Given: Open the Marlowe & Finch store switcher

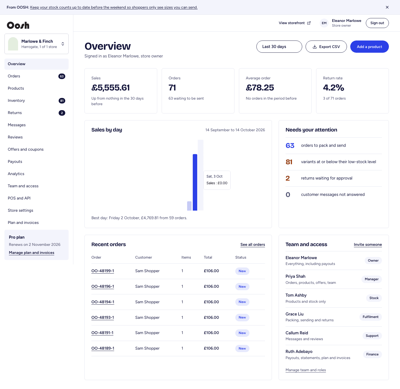Looking at the screenshot, I should (36, 44).
